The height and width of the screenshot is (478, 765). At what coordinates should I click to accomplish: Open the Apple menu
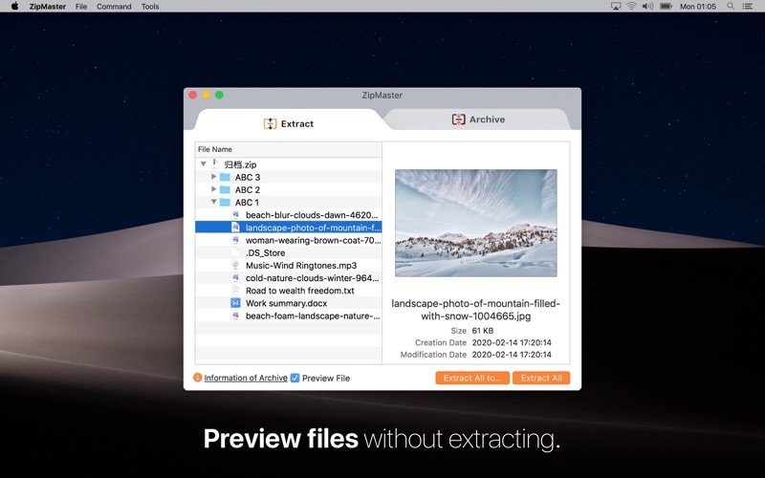[x=14, y=7]
